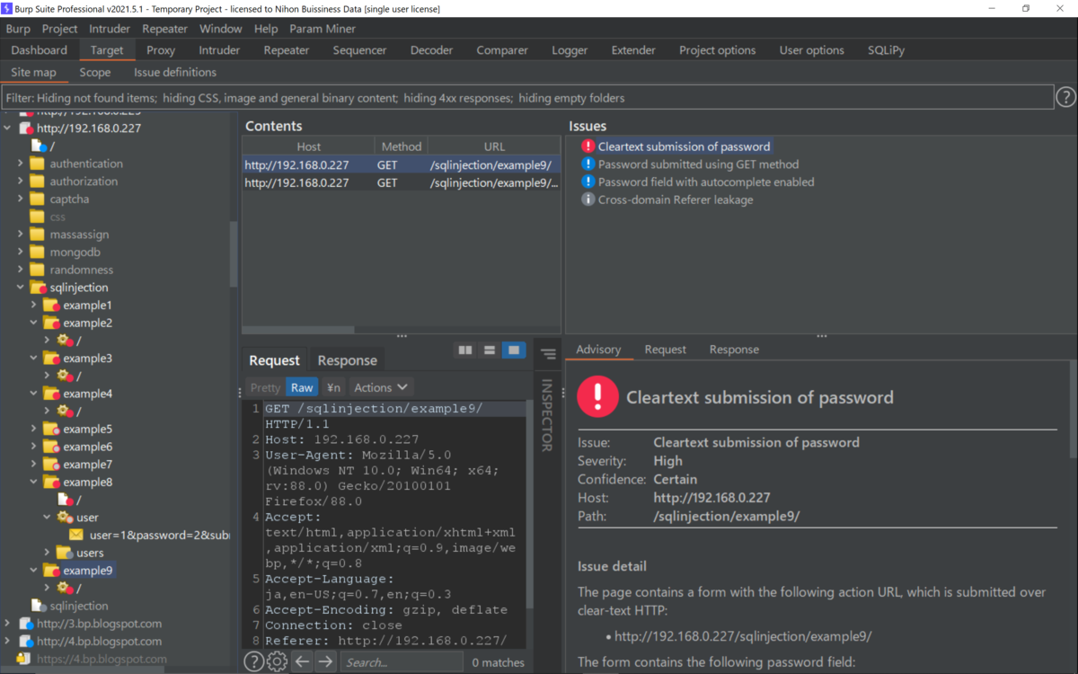This screenshot has width=1078, height=674.
Task: Open the Inspector panel menu icon
Action: point(548,354)
